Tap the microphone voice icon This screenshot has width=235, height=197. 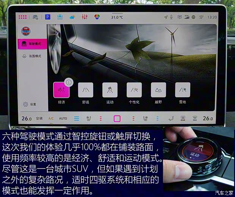pyautogui.click(x=171, y=17)
